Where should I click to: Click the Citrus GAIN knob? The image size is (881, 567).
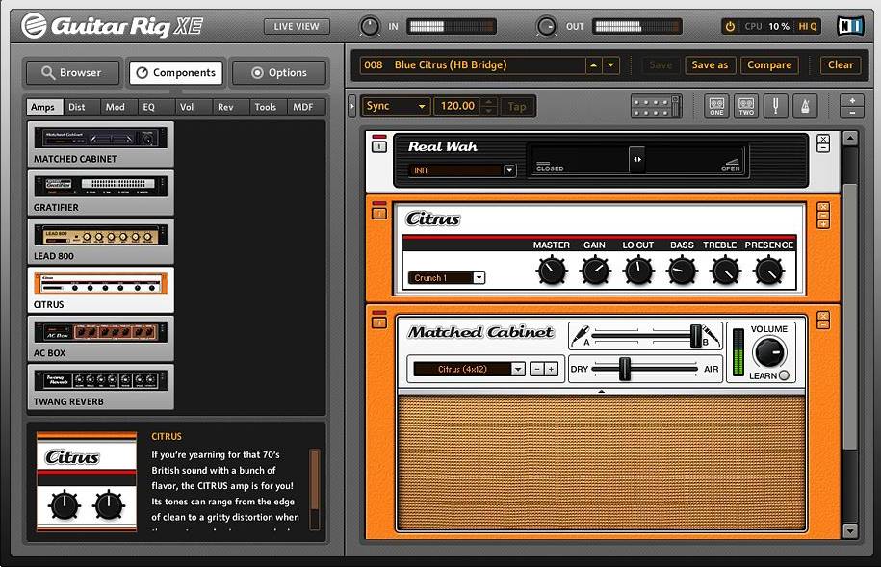click(595, 271)
